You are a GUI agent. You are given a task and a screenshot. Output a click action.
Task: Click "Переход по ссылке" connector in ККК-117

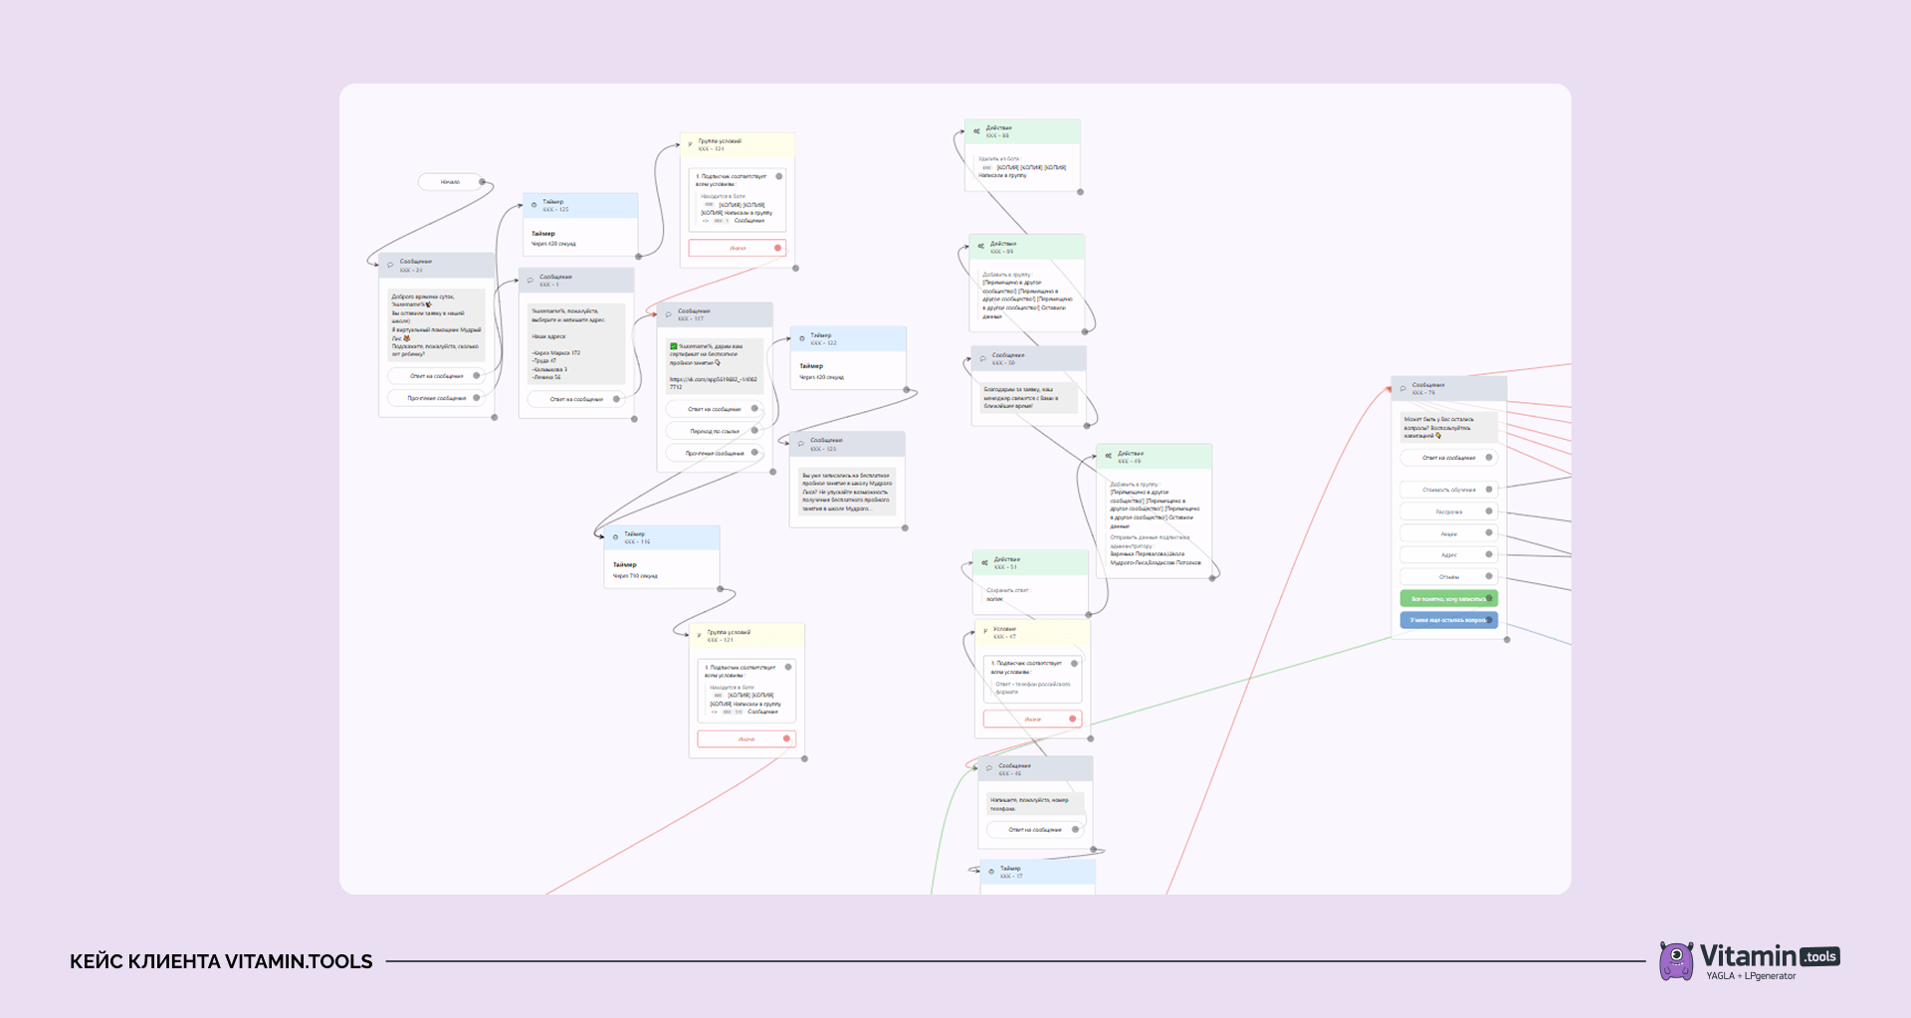714,431
